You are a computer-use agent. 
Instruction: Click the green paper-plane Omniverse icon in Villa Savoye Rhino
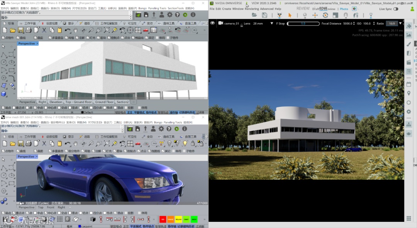138,15
